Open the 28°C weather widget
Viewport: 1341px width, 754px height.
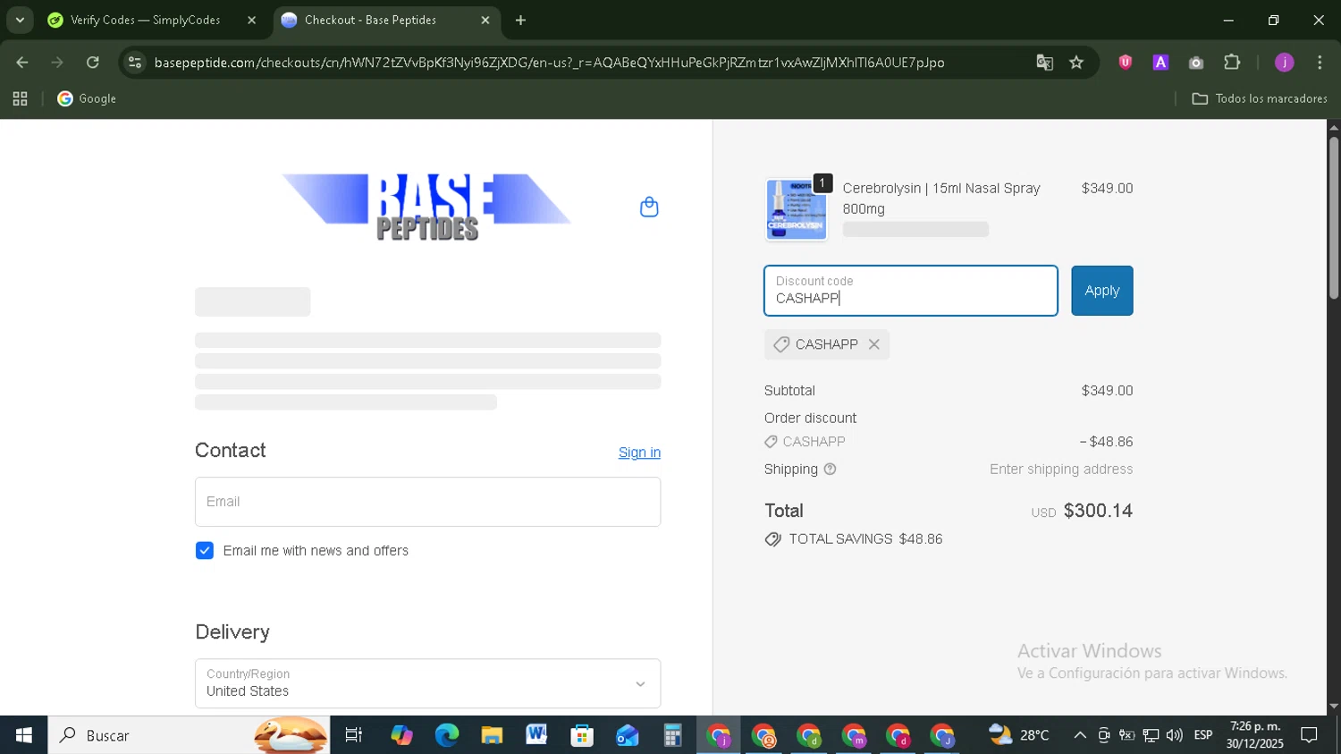[x=1018, y=735]
